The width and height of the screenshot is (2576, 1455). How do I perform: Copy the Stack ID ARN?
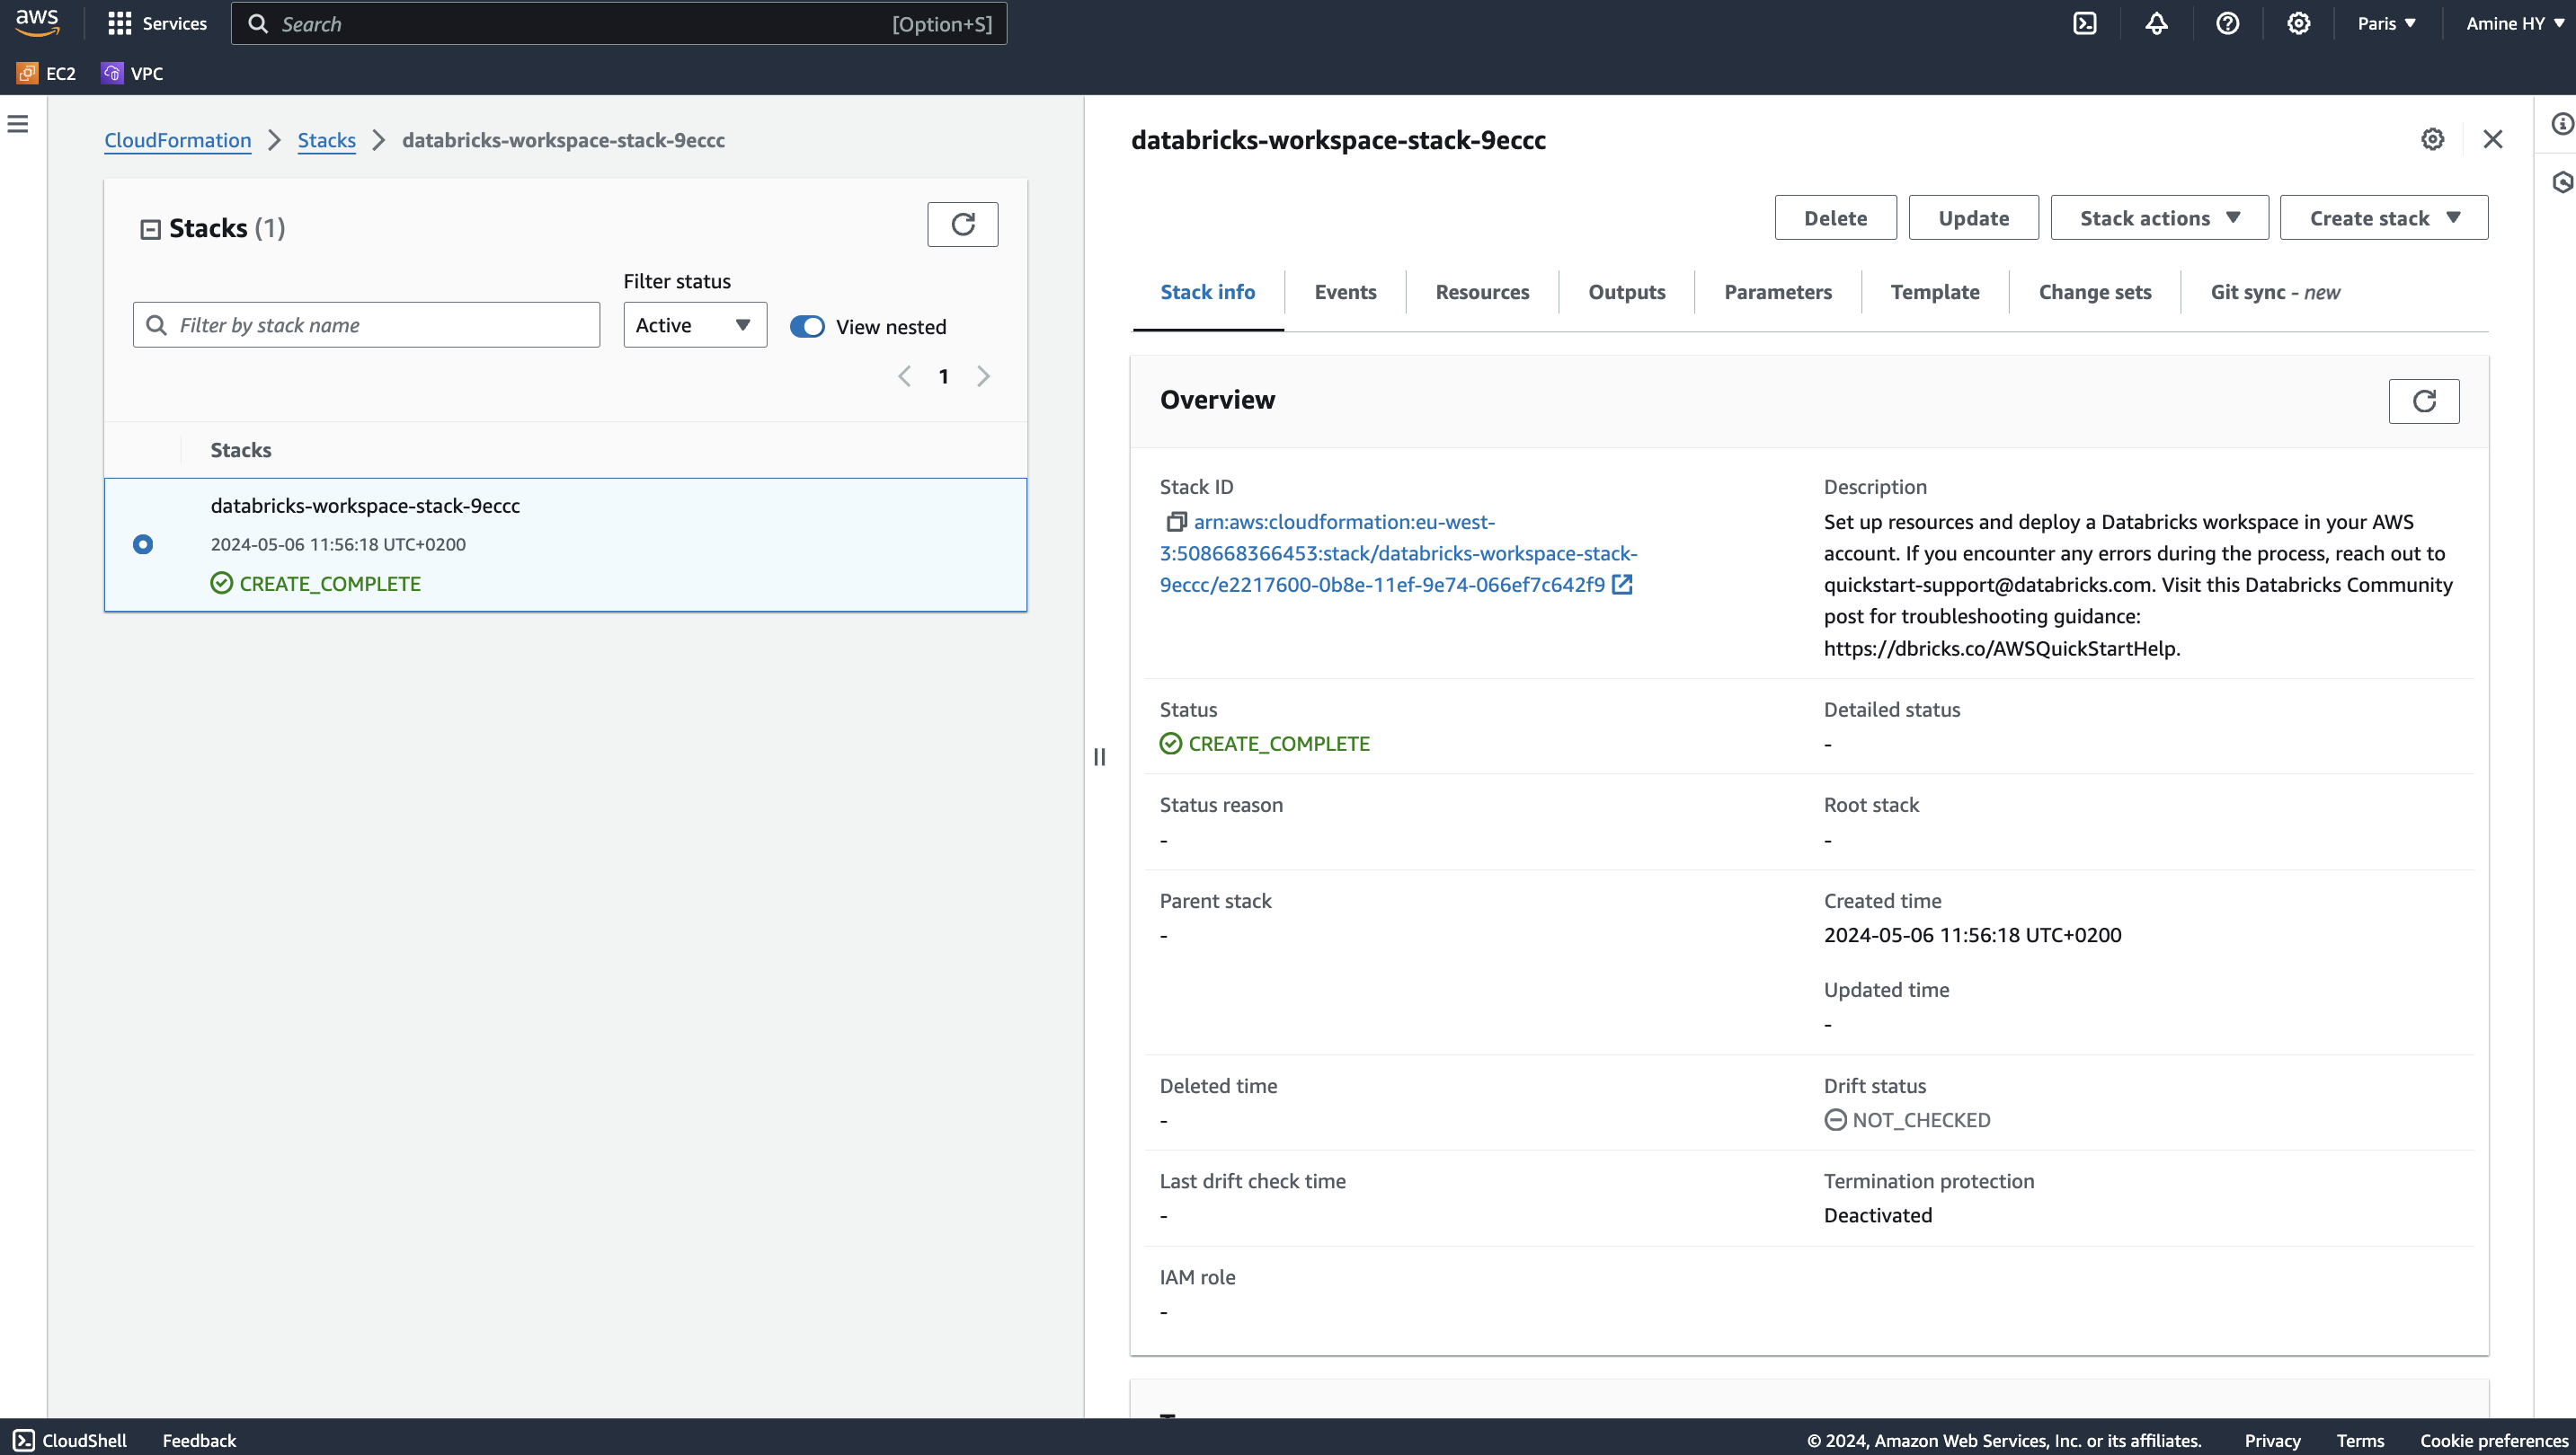(1176, 522)
